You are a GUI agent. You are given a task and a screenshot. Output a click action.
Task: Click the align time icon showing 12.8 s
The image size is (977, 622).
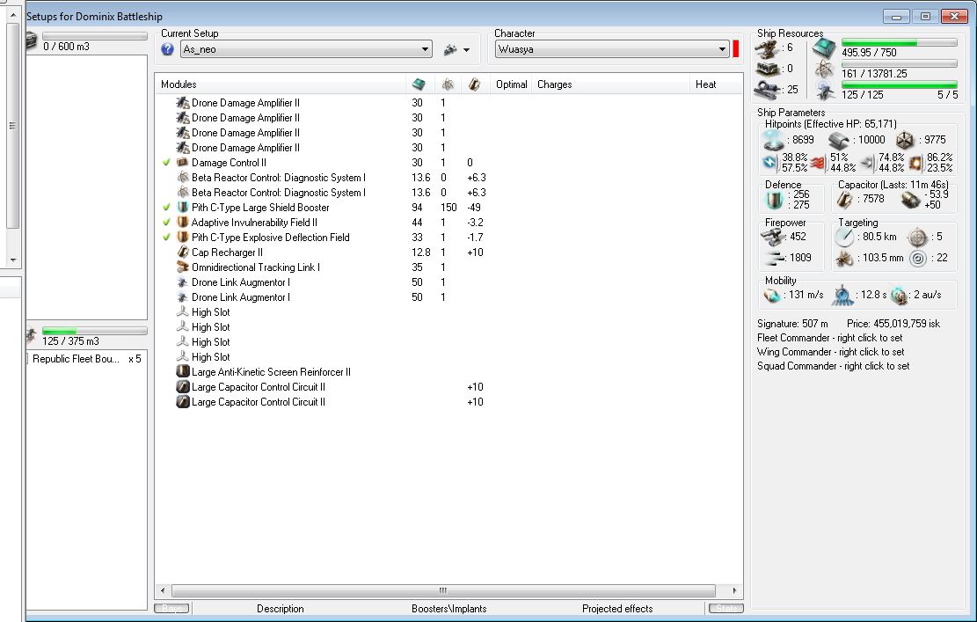point(842,296)
